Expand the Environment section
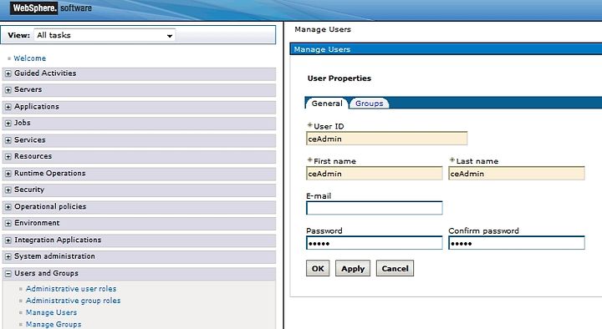This screenshot has height=329, width=602. pos(8,223)
